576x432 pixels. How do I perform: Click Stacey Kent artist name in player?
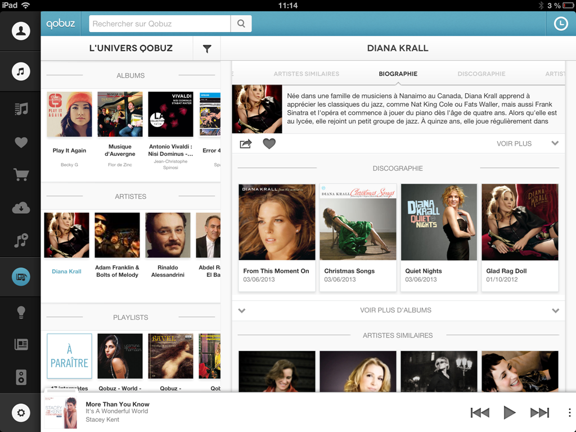[102, 420]
